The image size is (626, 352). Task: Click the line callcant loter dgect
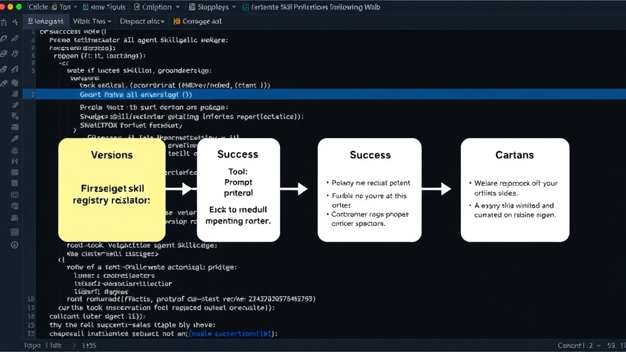[97, 317]
